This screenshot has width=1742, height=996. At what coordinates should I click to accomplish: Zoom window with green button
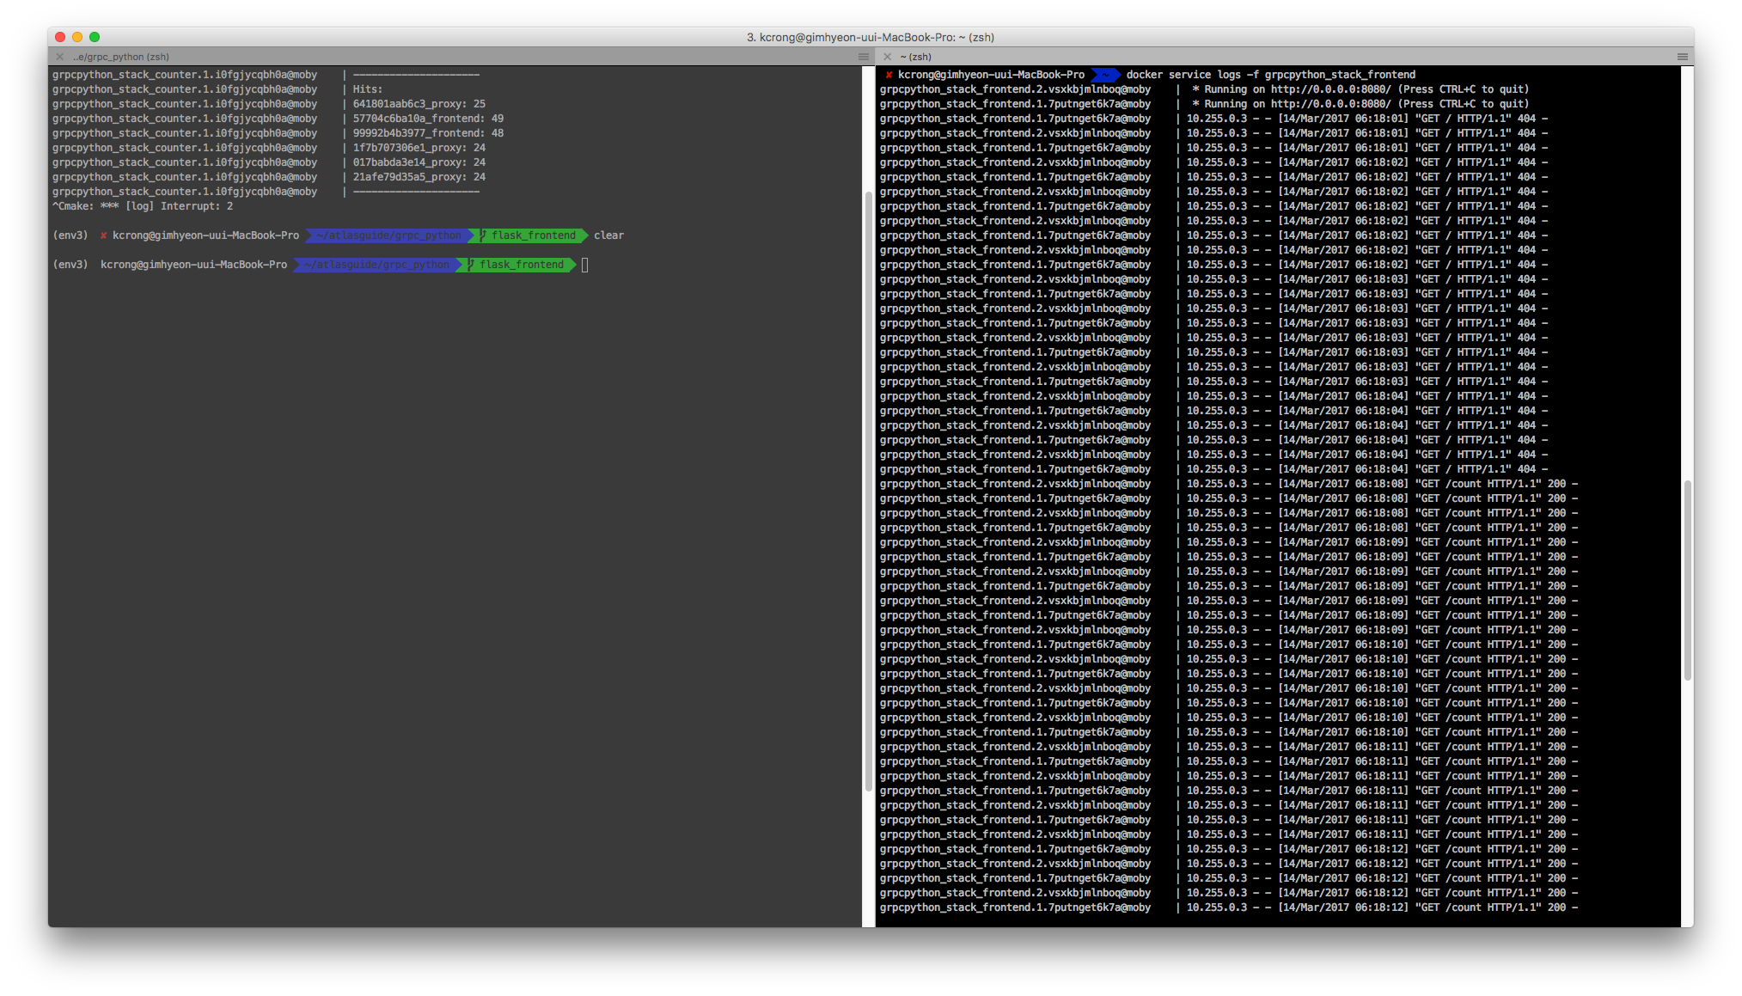click(95, 37)
